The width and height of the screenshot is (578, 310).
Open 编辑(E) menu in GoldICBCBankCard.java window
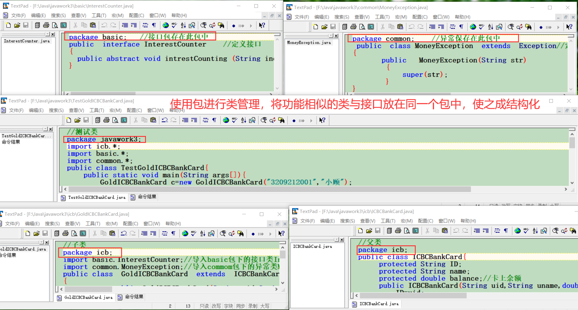32,224
